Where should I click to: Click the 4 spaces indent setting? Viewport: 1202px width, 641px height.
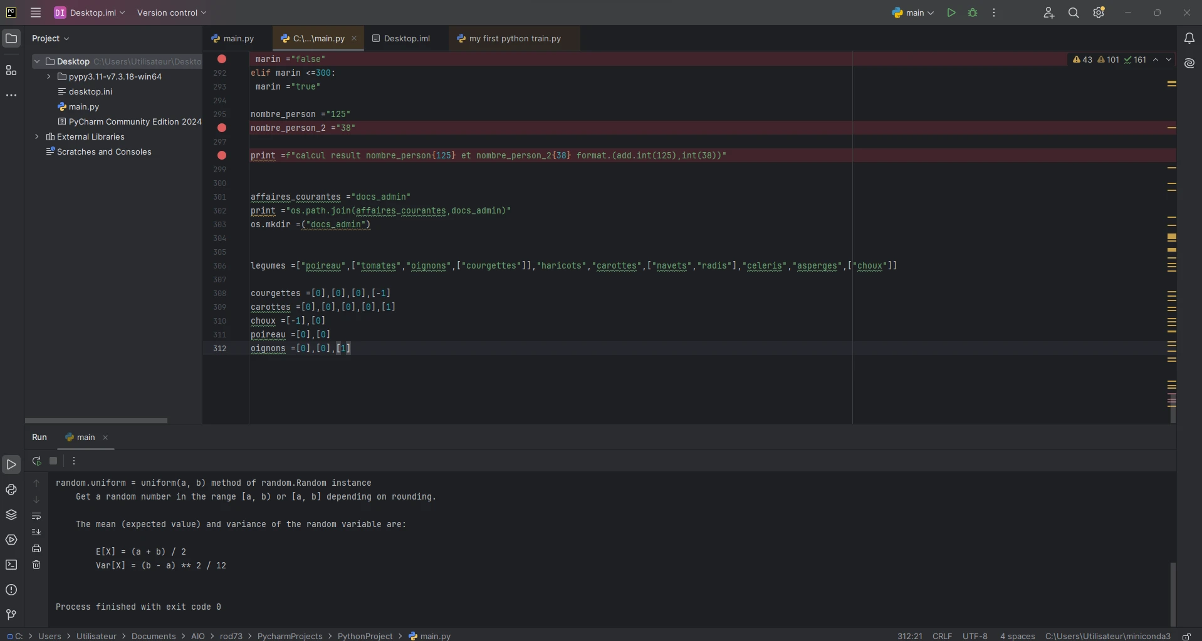(1016, 636)
